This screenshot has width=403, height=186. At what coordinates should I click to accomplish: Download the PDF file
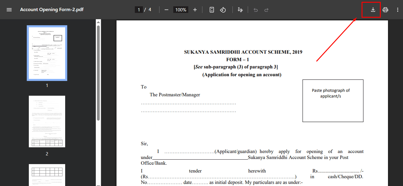[x=373, y=10]
